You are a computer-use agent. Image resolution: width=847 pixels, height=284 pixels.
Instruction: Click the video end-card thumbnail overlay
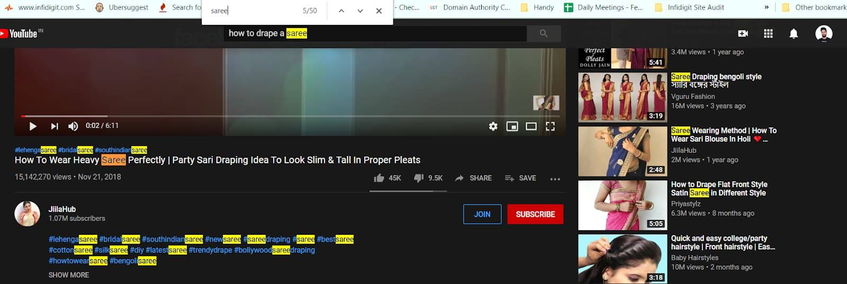pos(546,103)
